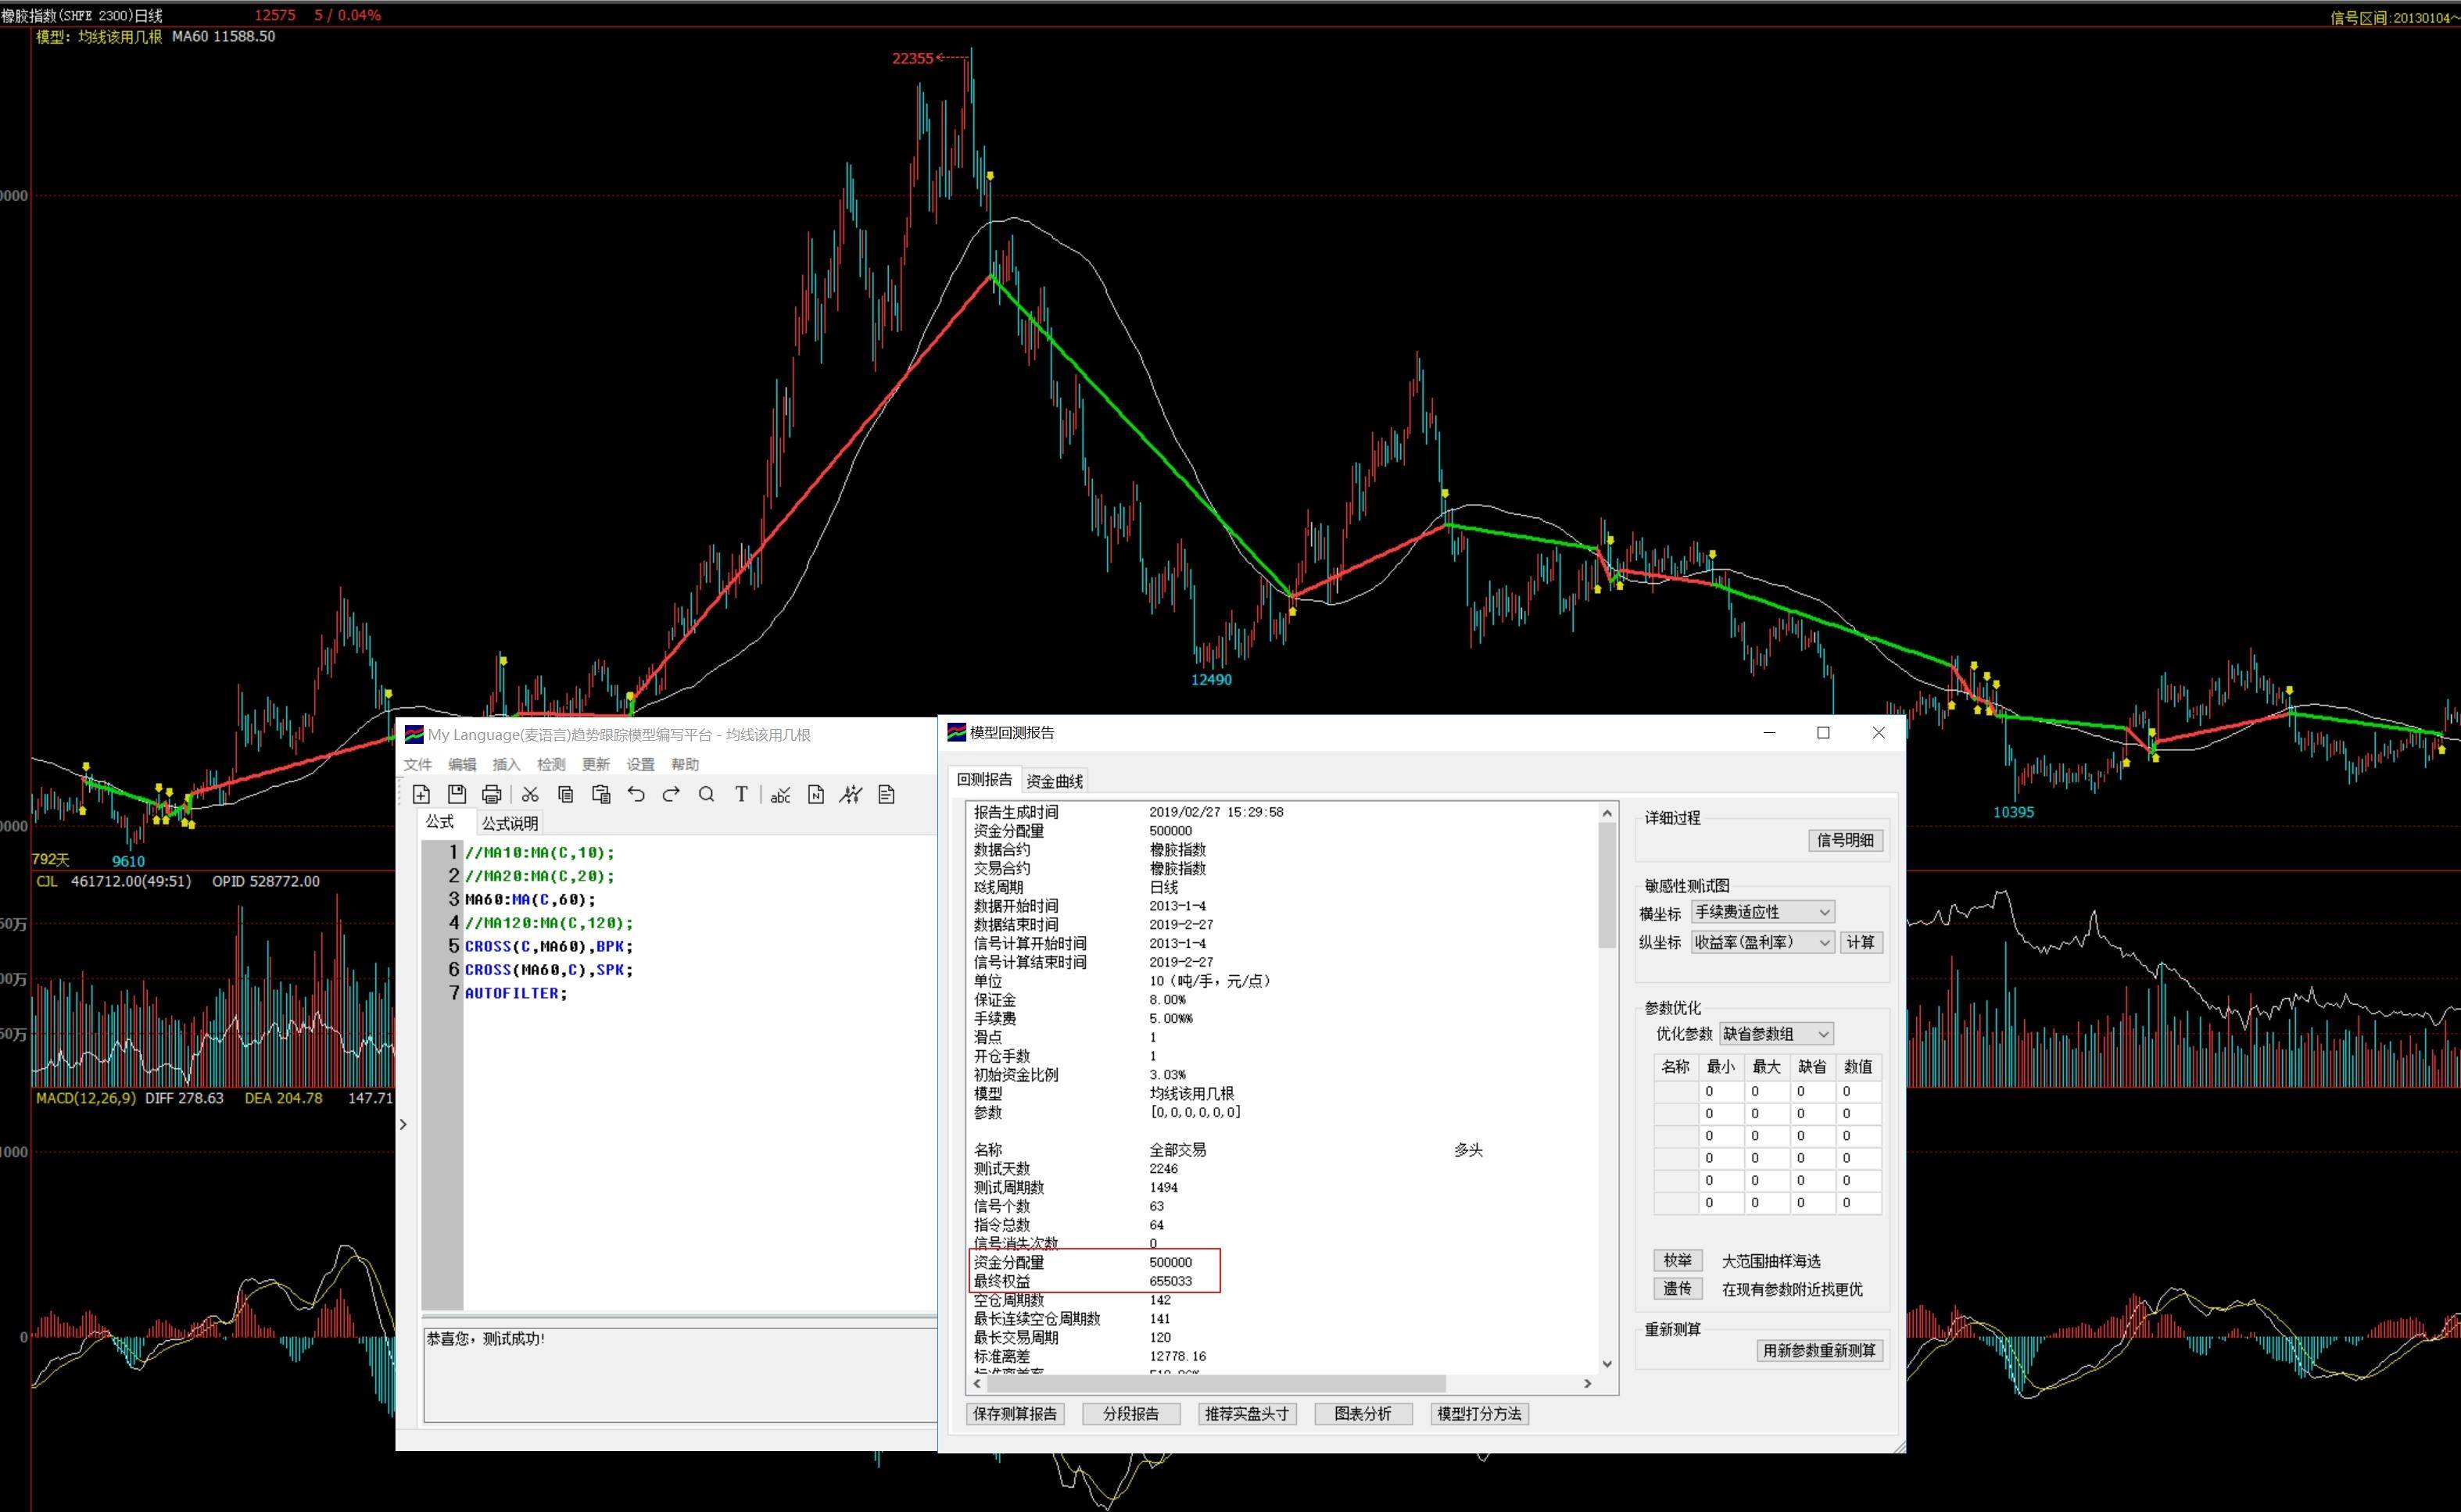The height and width of the screenshot is (1512, 2461).
Task: Print the formula using the printer icon
Action: (491, 794)
